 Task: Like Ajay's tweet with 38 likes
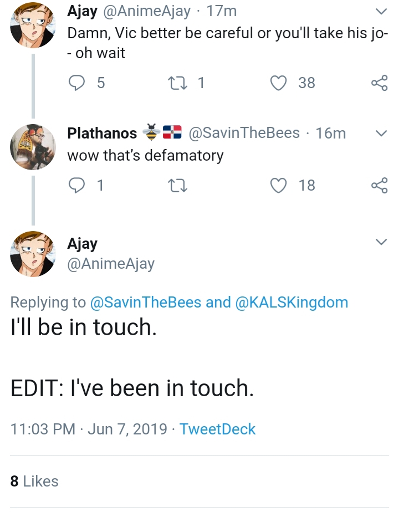tap(279, 83)
